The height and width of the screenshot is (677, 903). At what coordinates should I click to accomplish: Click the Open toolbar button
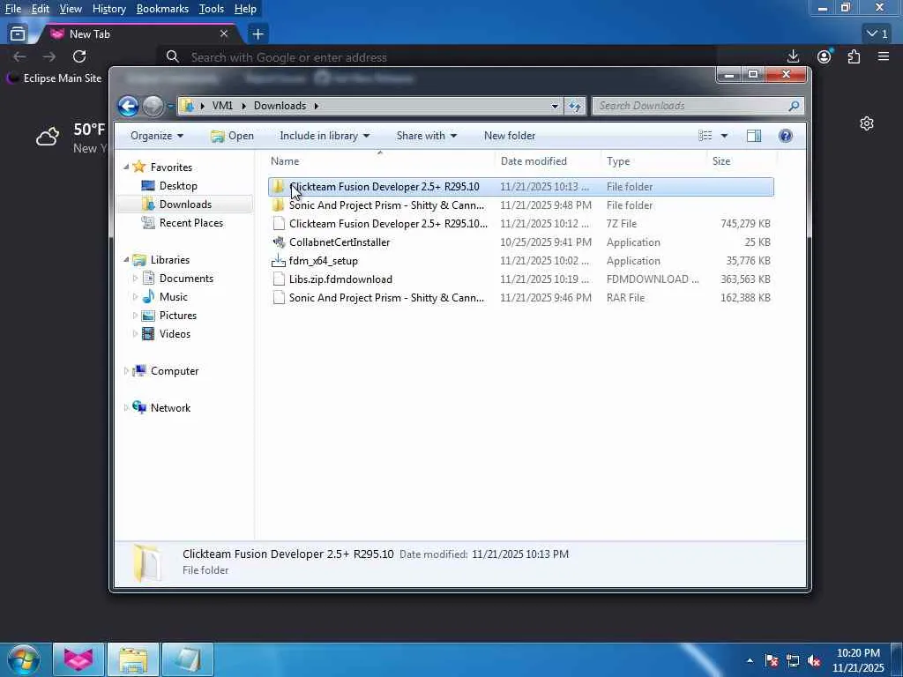click(232, 136)
